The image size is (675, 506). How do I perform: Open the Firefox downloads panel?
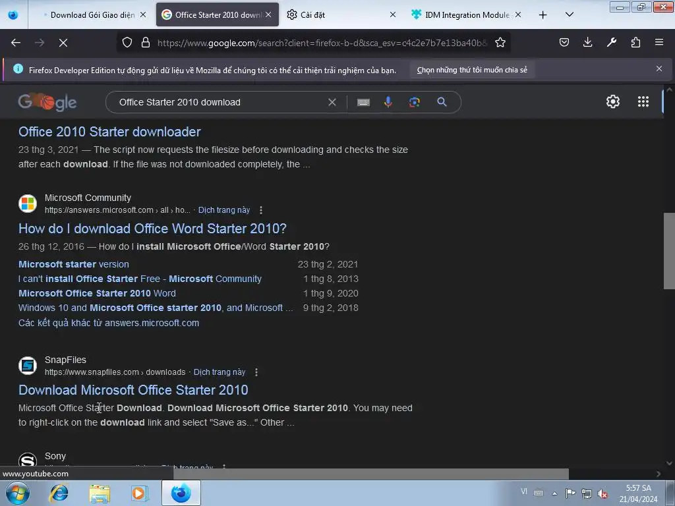point(587,42)
